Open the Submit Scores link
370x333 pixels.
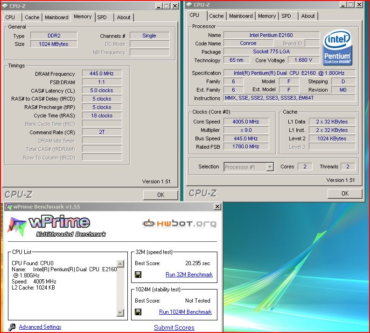pyautogui.click(x=174, y=327)
